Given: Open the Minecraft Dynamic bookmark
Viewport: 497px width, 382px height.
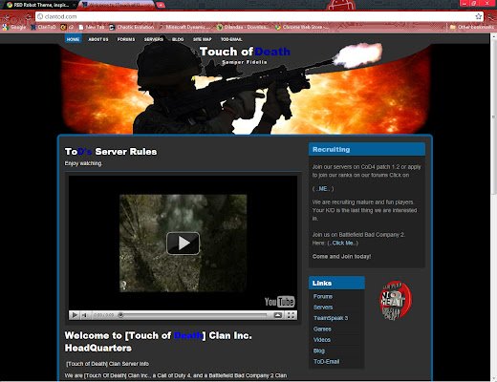Looking at the screenshot, I should (x=184, y=27).
